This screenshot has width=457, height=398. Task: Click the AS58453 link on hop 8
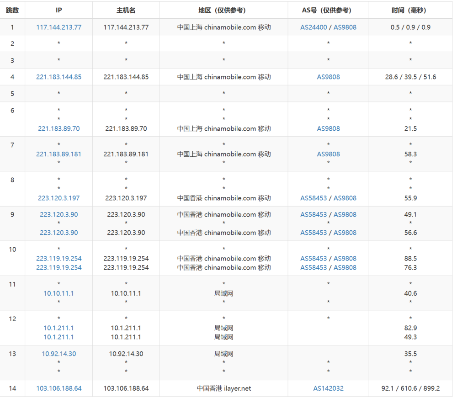[314, 198]
